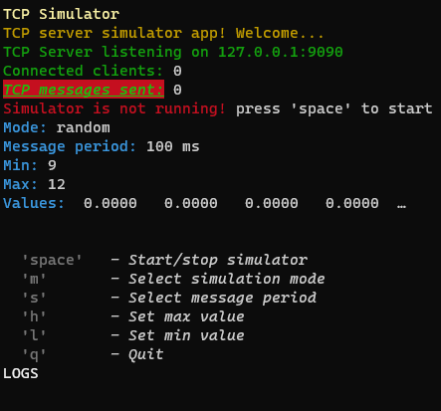Click the 'Simulator is not running!' warning
The image size is (441, 411).
(114, 108)
